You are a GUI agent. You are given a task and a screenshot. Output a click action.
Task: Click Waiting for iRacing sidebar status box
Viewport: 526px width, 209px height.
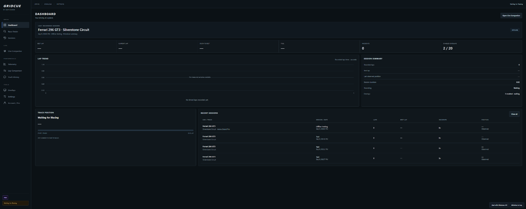(16, 203)
